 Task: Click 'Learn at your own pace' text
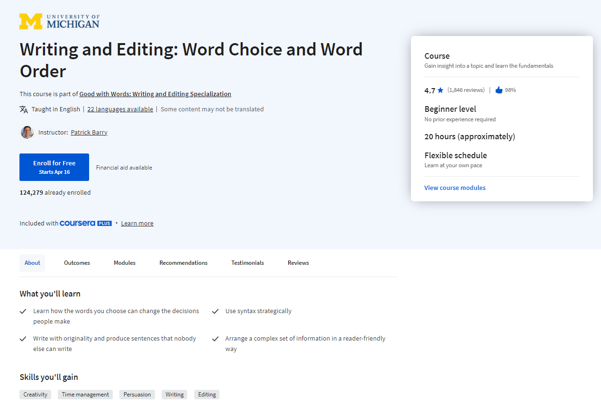(x=453, y=166)
